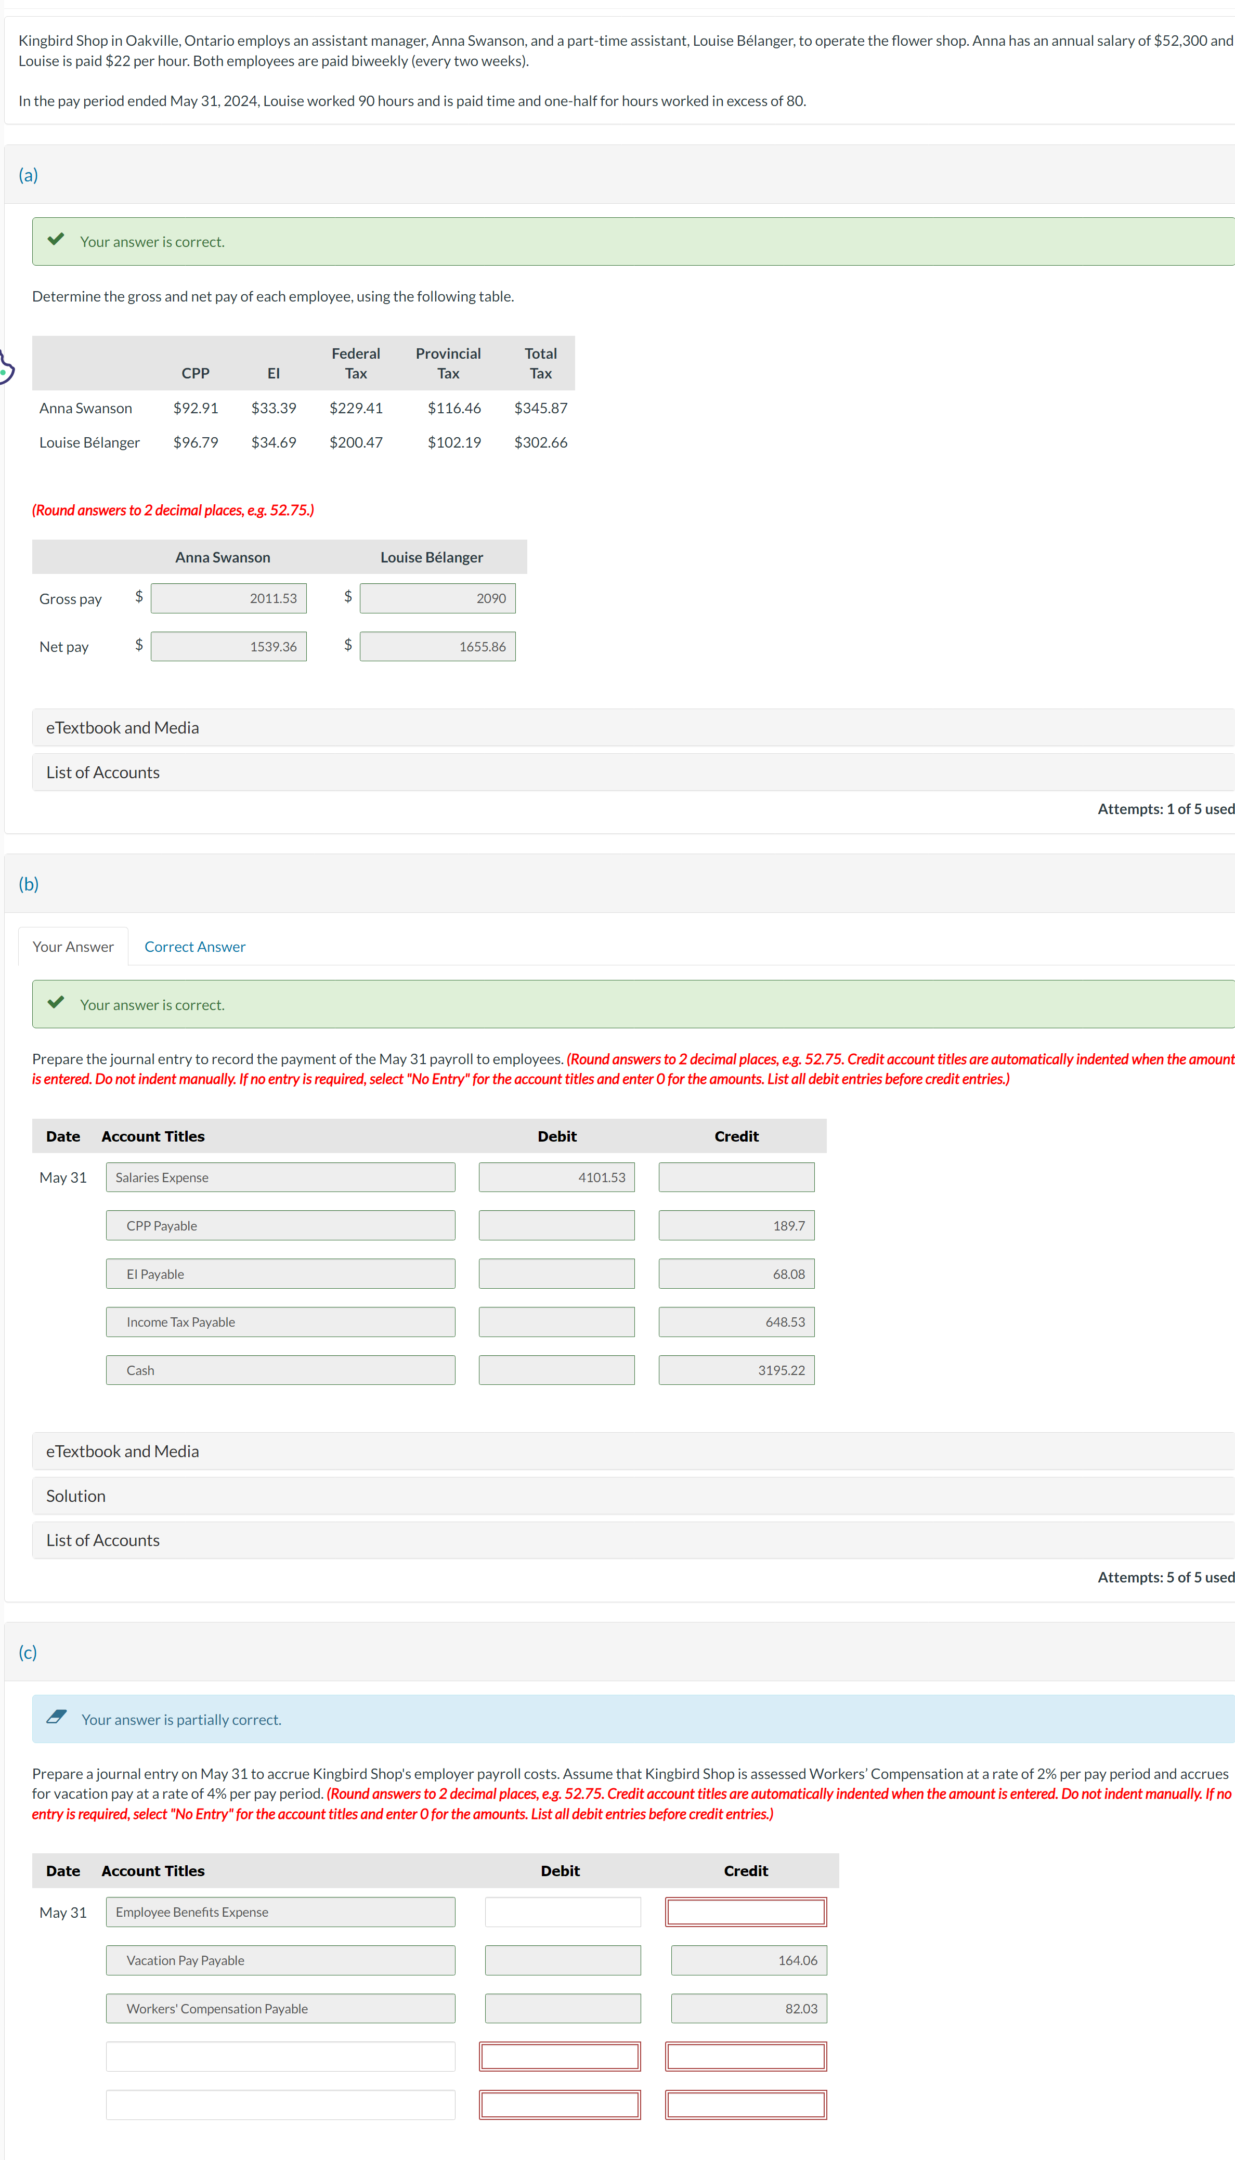
Task: Click the fourth row empty account title field
Action: click(x=280, y=2057)
